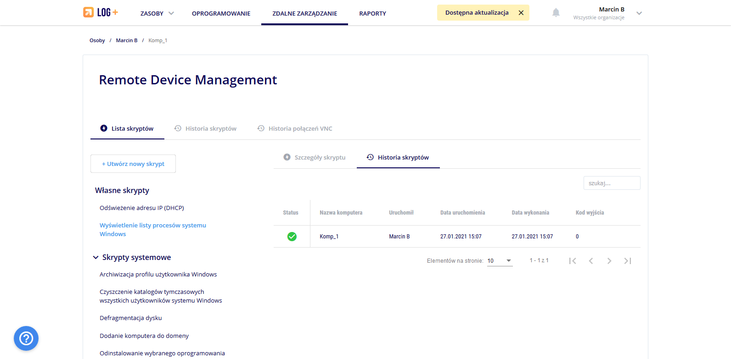Screen dimensions: 731x359
Task: Switch to Historia połączeń VNC tab
Action: coord(295,128)
